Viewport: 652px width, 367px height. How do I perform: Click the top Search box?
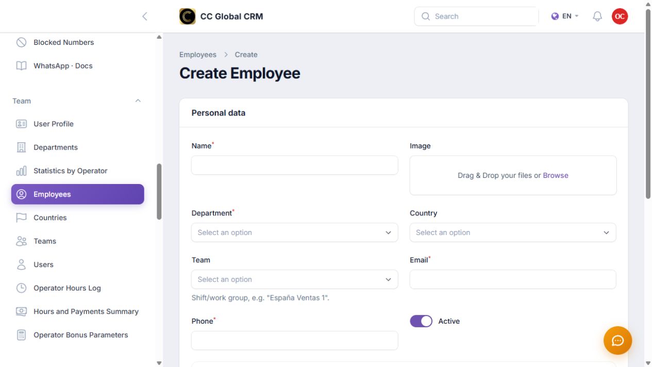476,16
